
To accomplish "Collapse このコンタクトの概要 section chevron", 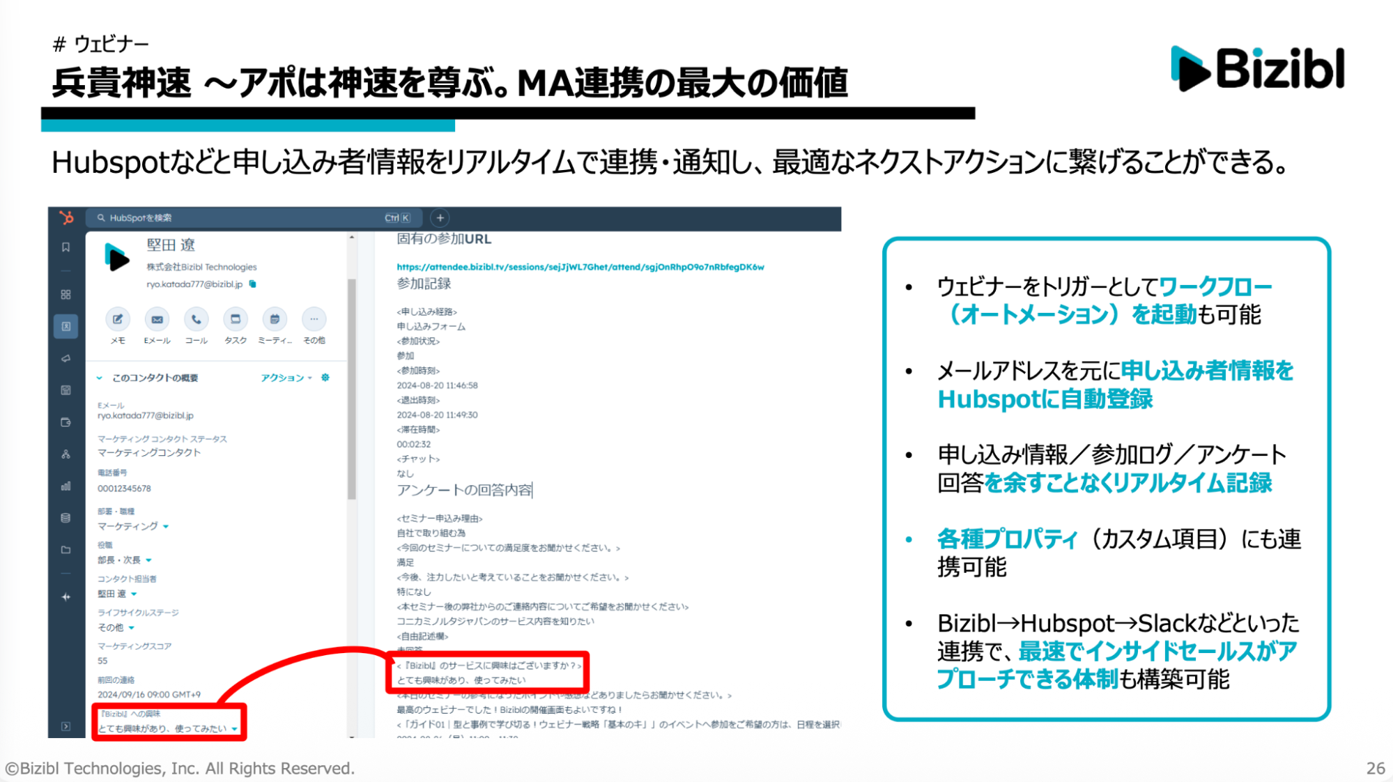I will pyautogui.click(x=99, y=378).
